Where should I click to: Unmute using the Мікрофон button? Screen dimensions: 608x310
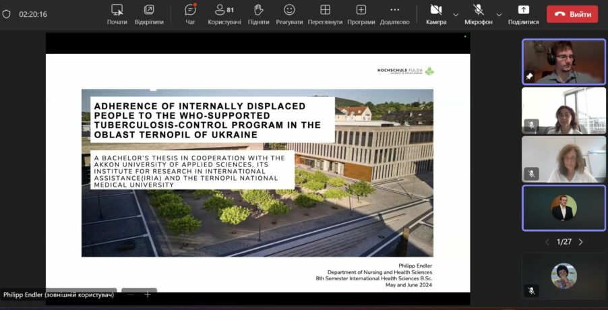(479, 13)
